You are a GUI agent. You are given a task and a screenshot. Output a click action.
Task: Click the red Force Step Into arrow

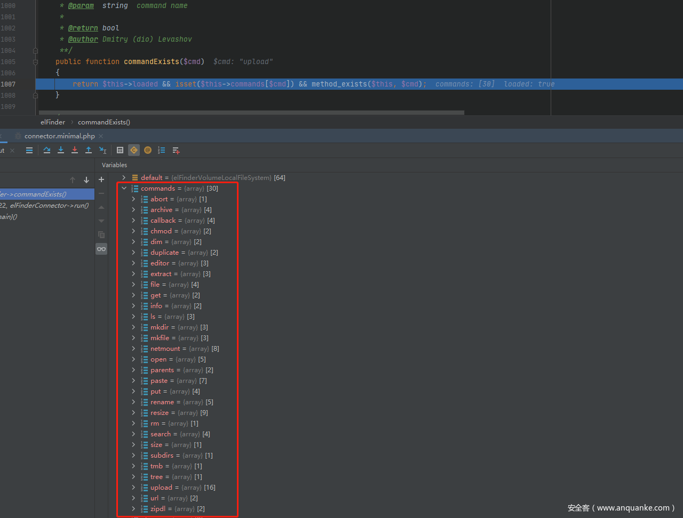(x=75, y=150)
